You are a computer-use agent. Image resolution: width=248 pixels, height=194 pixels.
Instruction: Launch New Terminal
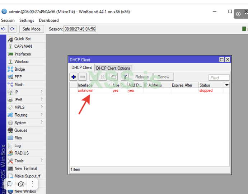pyautogui.click(x=26, y=169)
